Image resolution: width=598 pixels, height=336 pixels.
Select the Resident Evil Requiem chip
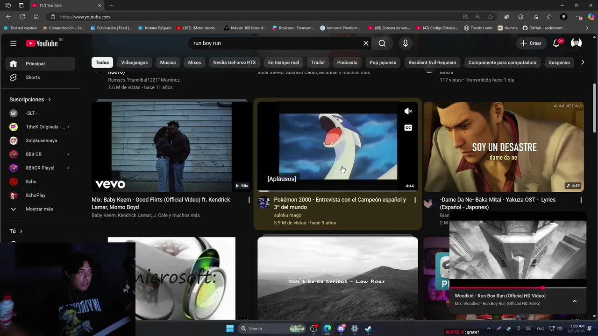tap(432, 63)
